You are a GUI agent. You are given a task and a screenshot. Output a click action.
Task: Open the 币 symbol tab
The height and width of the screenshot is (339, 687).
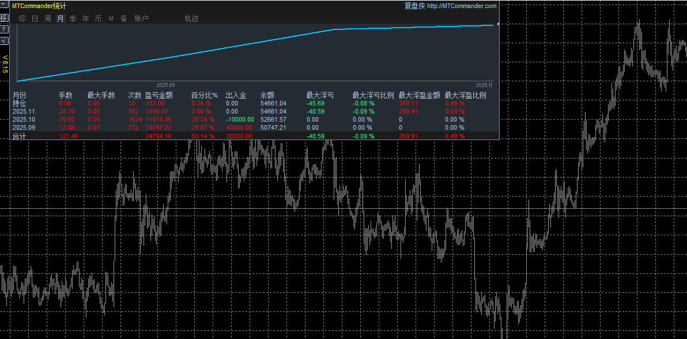(x=98, y=18)
